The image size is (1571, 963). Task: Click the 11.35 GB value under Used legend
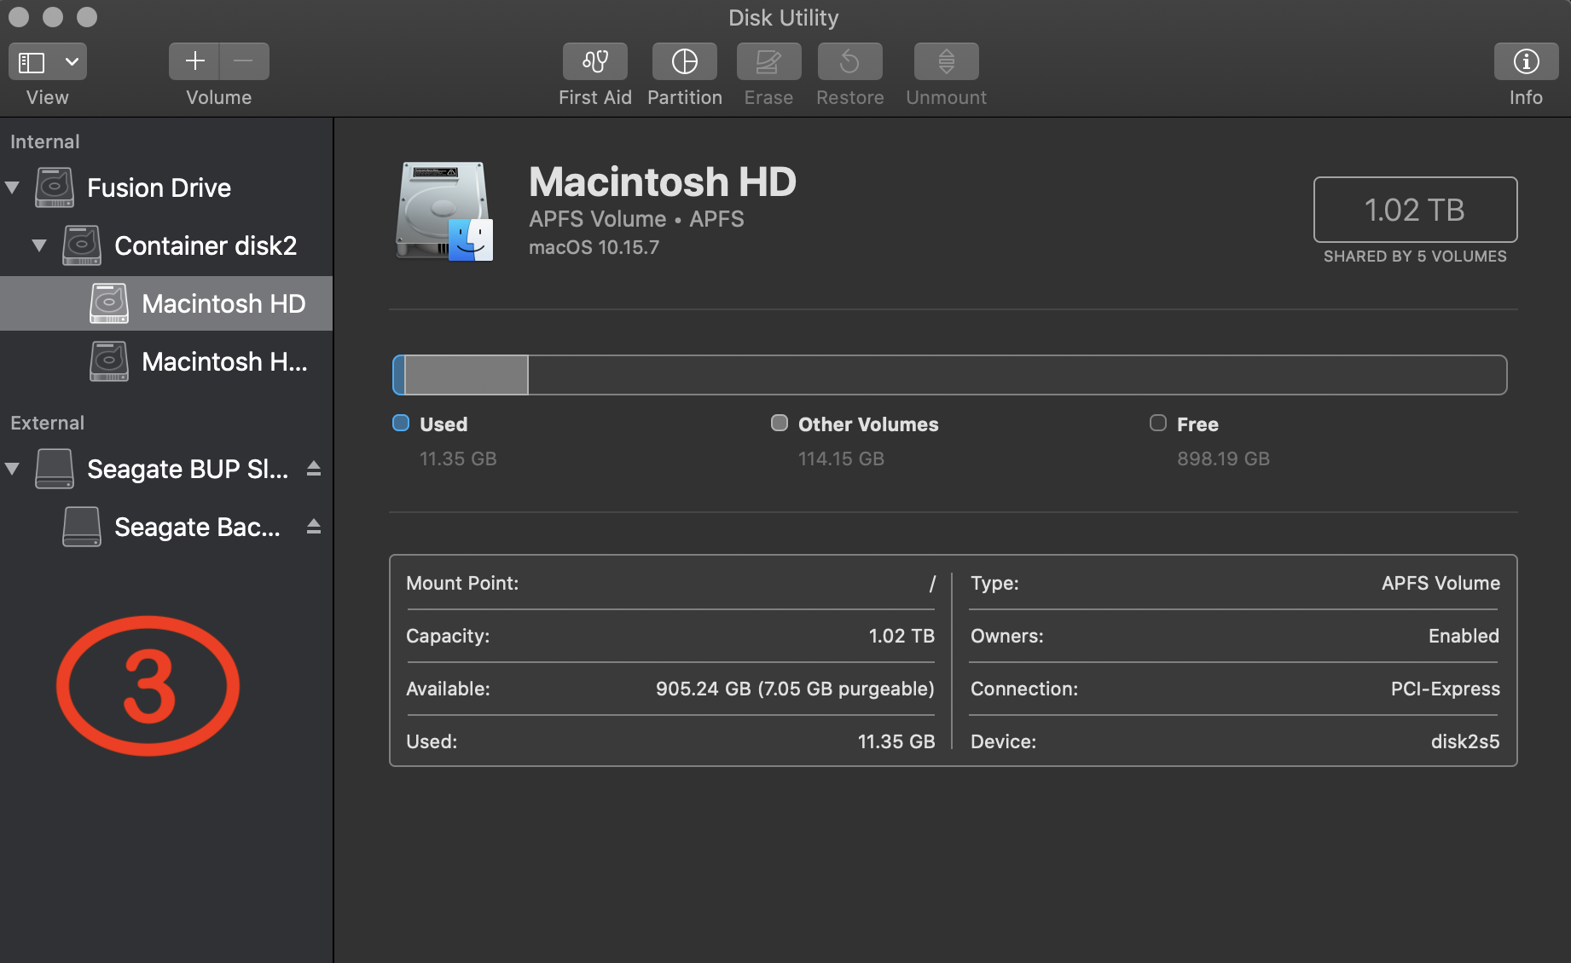(x=458, y=458)
